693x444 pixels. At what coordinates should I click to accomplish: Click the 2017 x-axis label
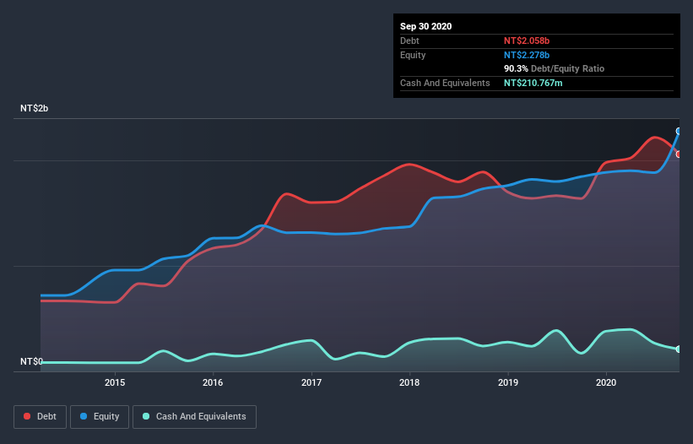311,382
